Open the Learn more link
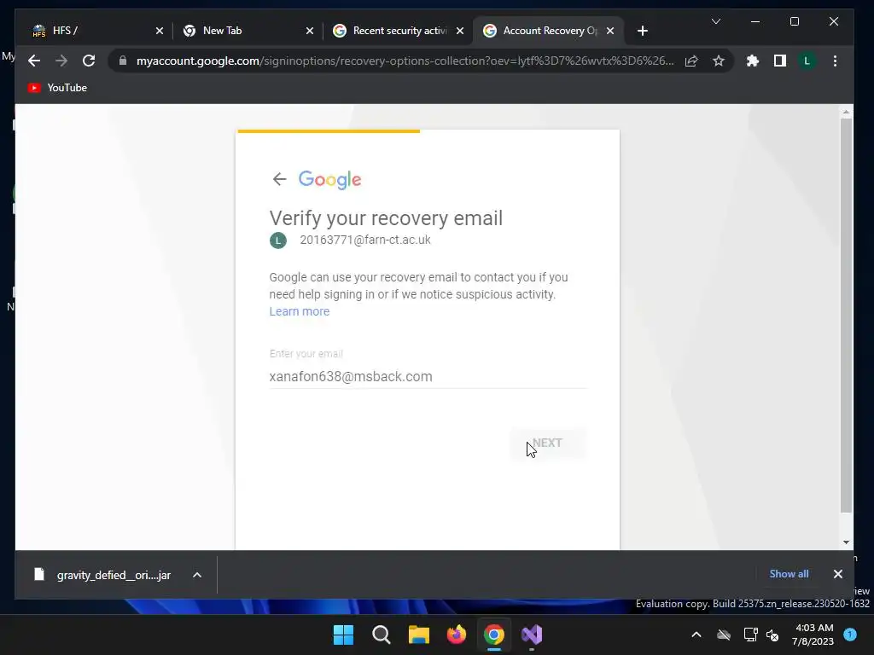Viewport: 874px width, 655px height. [x=300, y=311]
